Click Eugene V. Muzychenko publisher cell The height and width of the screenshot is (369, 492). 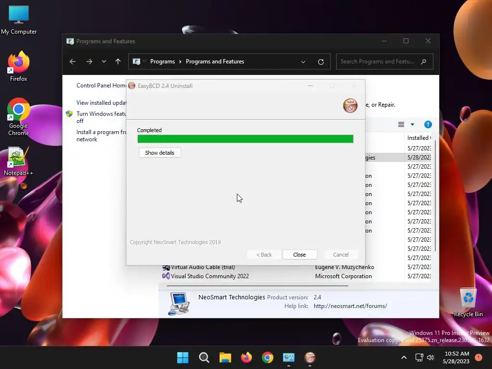coord(344,267)
